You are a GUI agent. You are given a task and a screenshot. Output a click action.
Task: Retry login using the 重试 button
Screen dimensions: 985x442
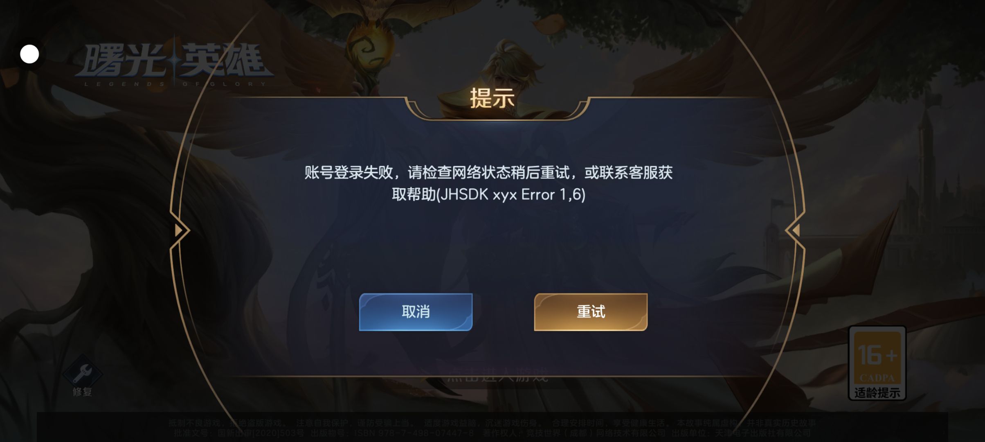pyautogui.click(x=591, y=312)
